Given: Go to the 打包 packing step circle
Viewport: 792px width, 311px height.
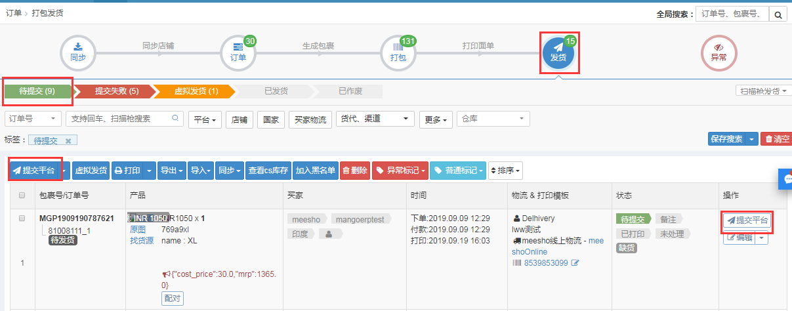Looking at the screenshot, I should tap(398, 52).
